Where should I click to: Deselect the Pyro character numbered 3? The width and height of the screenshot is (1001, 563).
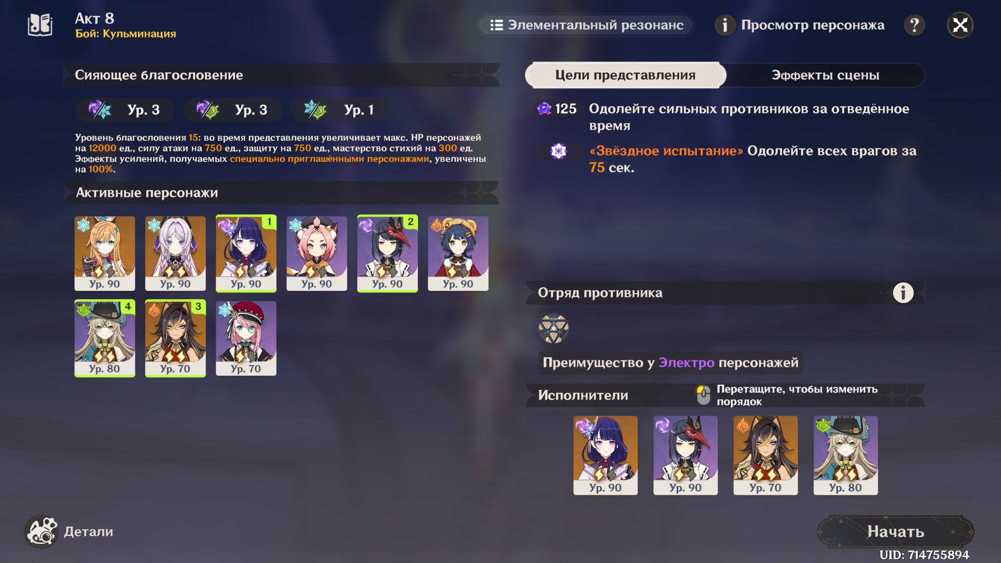(x=175, y=338)
